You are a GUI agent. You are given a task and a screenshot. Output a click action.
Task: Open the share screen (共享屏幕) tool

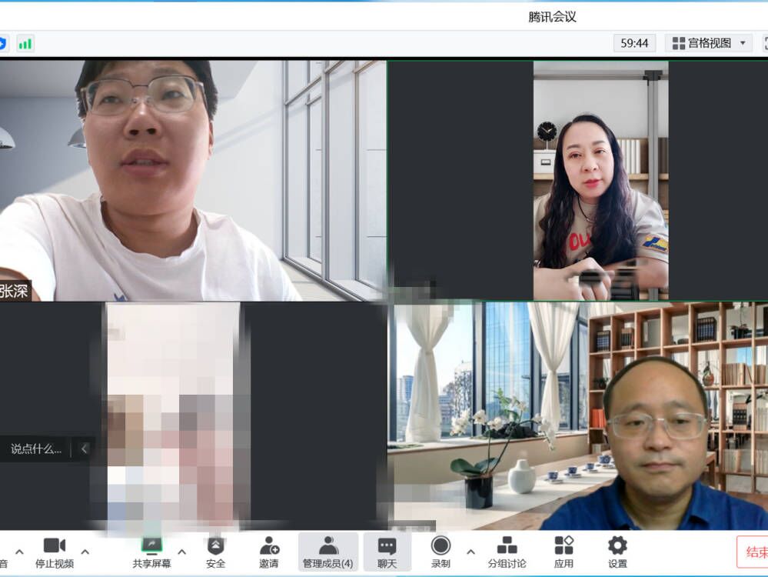151,551
